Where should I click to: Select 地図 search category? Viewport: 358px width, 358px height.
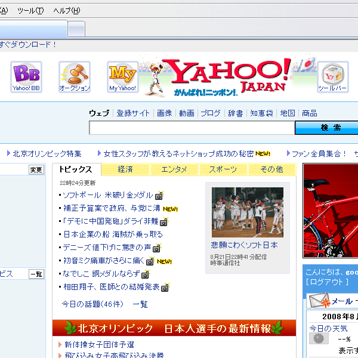(288, 113)
